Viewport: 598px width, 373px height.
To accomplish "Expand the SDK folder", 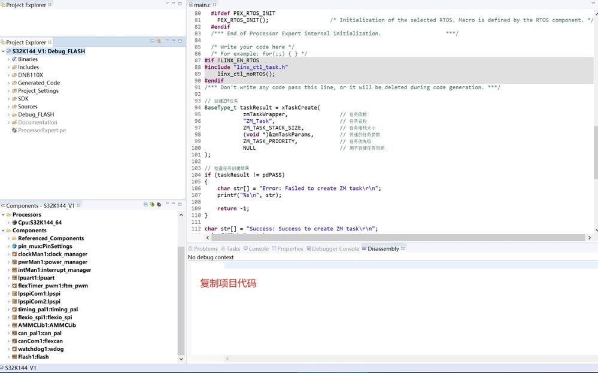I will pyautogui.click(x=8, y=99).
